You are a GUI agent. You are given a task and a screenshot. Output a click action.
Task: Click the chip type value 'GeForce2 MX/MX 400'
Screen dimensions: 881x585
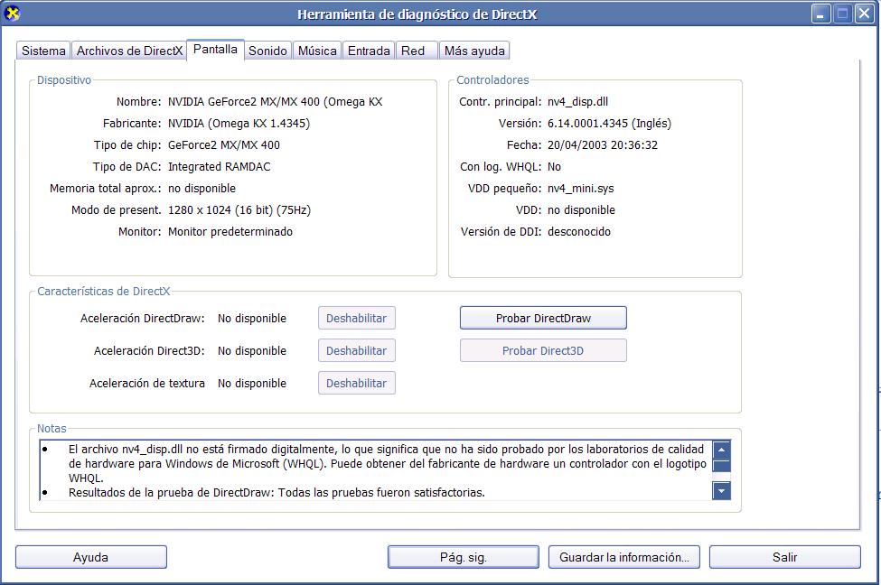(x=223, y=144)
